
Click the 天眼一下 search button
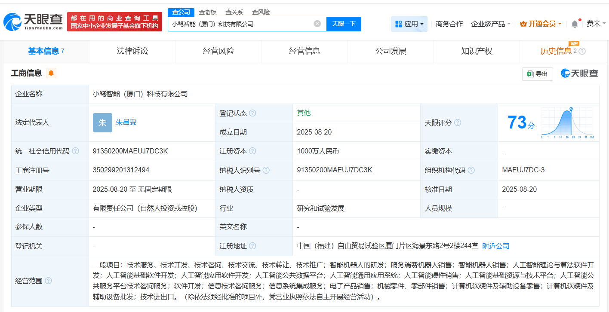click(344, 24)
